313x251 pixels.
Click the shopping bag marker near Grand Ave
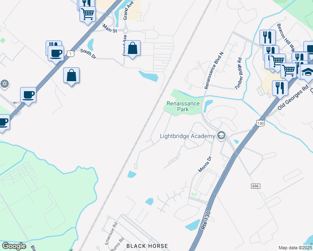point(132,49)
